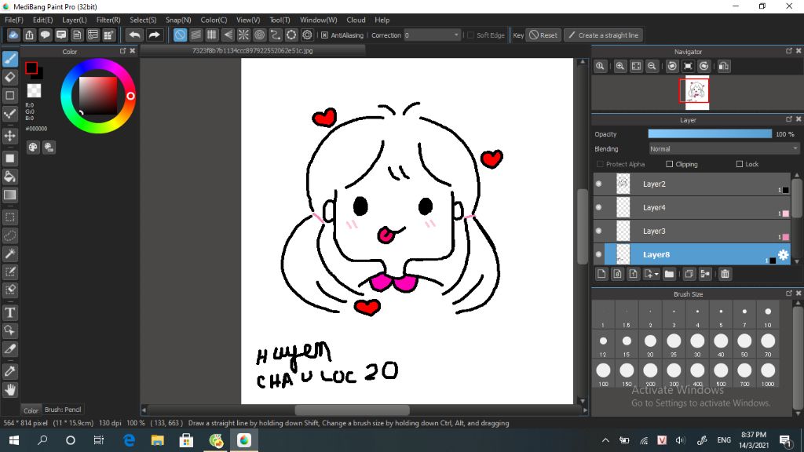Flip the view in Navigator

[x=724, y=66]
